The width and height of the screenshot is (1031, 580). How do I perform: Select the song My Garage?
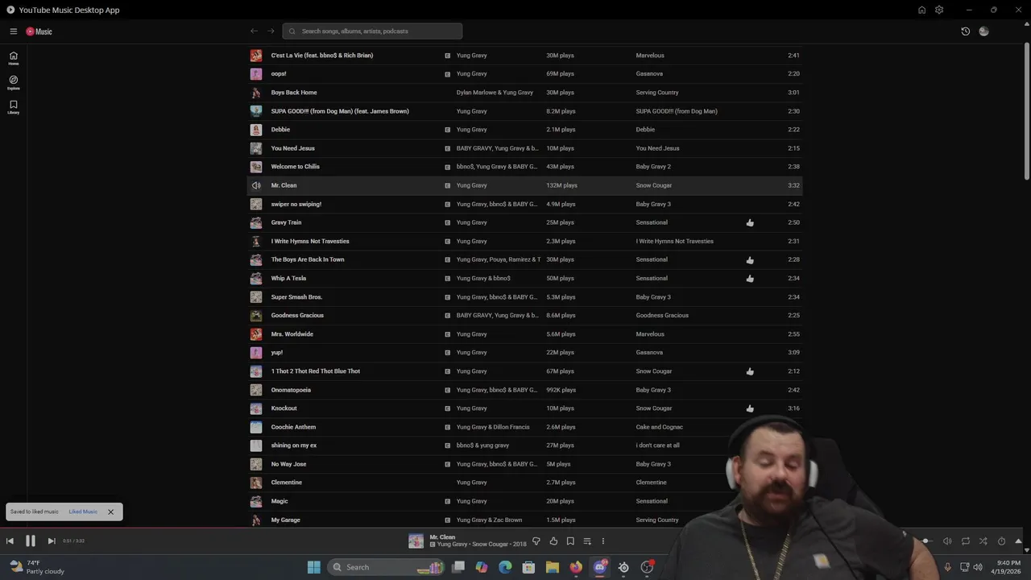[286, 520]
